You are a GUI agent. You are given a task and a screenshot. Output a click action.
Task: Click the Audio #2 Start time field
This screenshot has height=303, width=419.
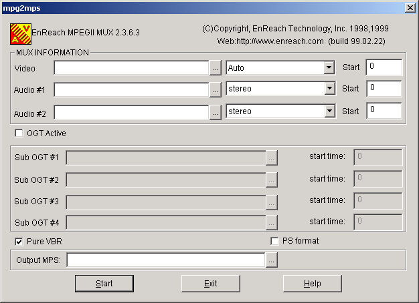(x=384, y=111)
